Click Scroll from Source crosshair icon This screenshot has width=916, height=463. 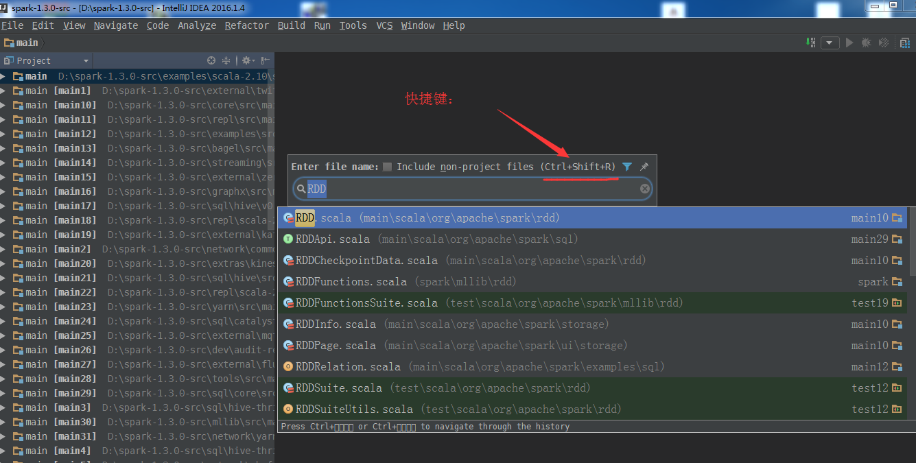click(x=211, y=60)
